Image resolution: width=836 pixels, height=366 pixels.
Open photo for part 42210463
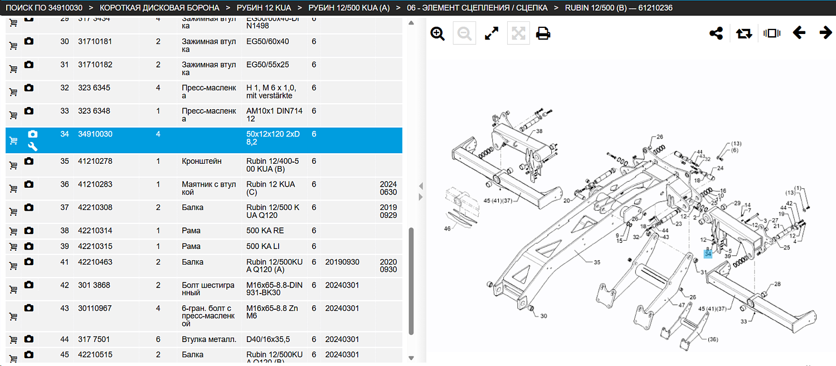[29, 262]
